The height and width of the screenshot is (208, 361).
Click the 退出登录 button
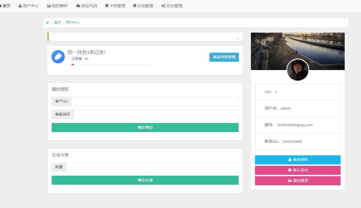(298, 181)
